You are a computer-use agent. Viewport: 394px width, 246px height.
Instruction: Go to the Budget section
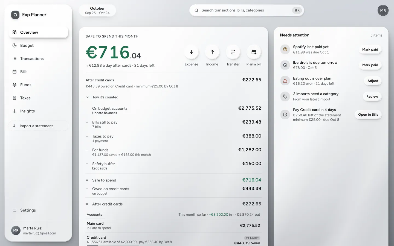pyautogui.click(x=38, y=45)
